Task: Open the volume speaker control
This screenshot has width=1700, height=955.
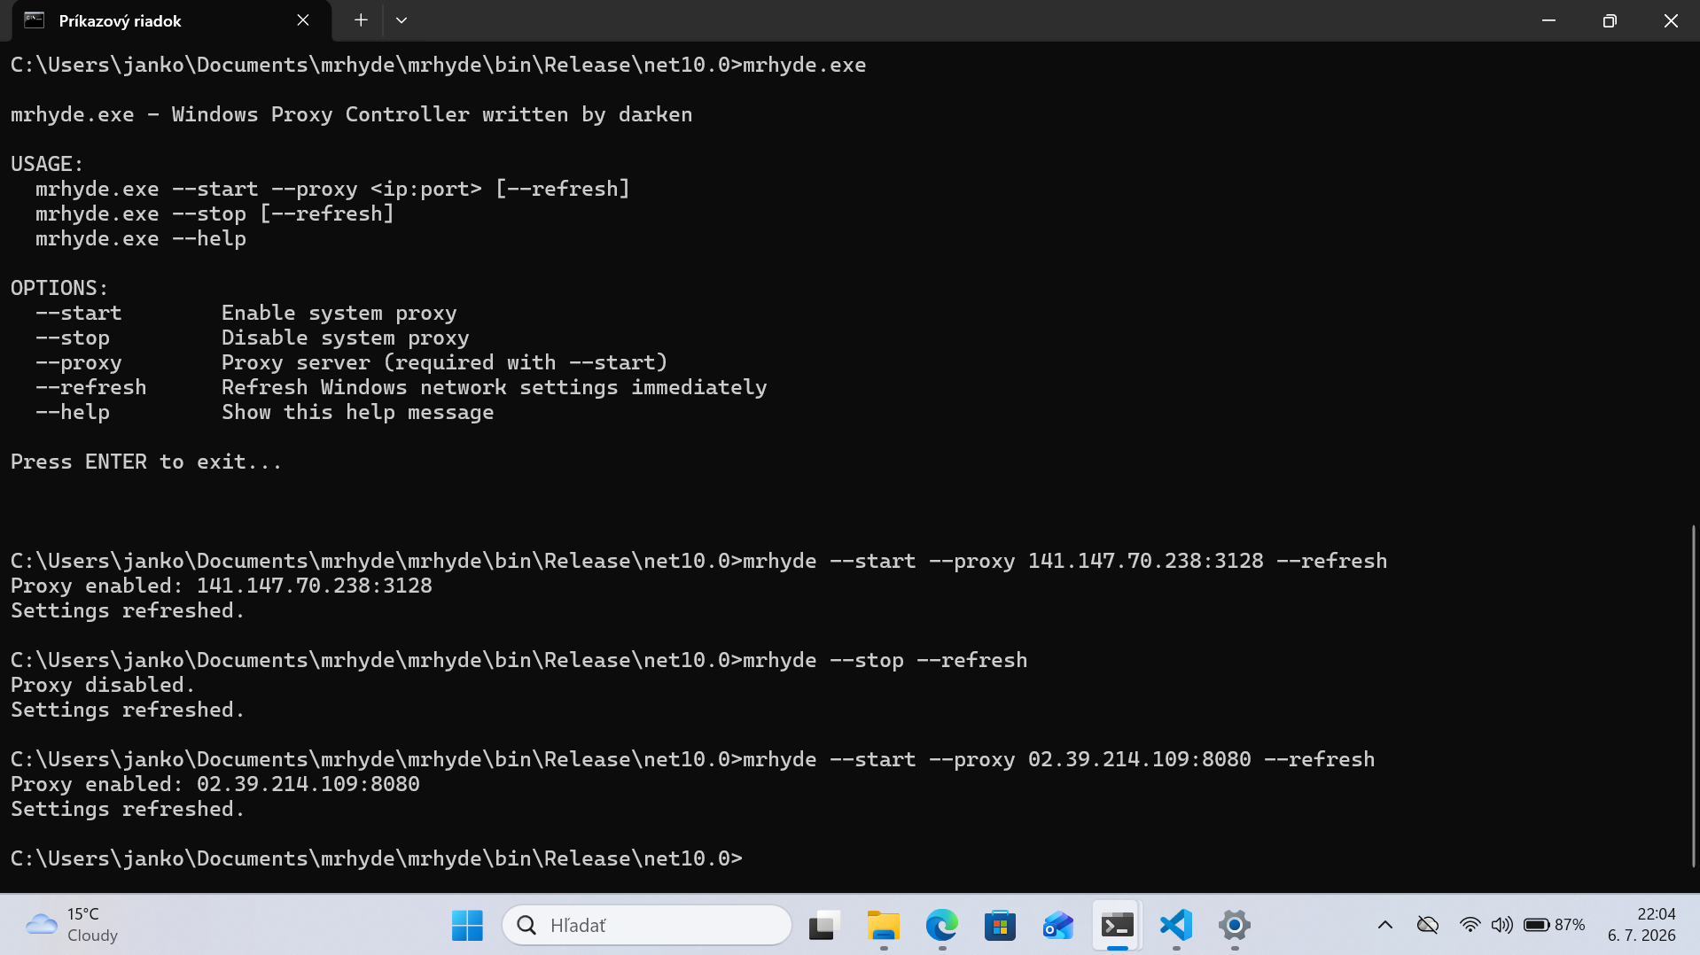Action: click(1501, 925)
